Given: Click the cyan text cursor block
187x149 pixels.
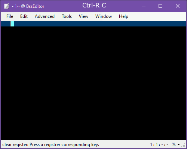Looking at the screenshot, I should [12, 24].
